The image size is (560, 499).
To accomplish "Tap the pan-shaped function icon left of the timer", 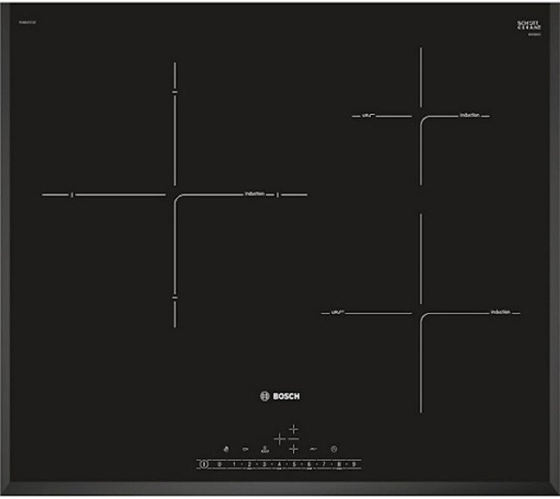I will (x=313, y=449).
